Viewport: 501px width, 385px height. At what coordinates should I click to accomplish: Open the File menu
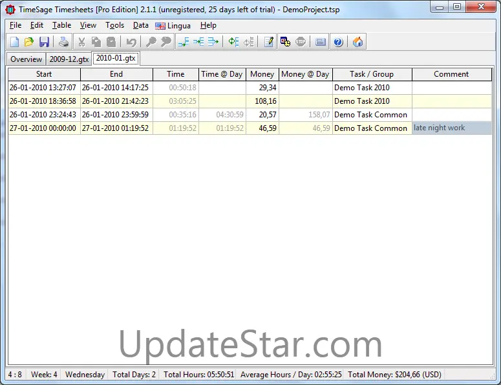click(x=16, y=25)
